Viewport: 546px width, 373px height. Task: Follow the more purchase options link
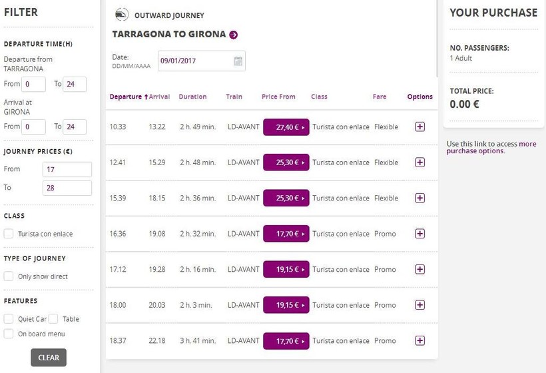491,147
